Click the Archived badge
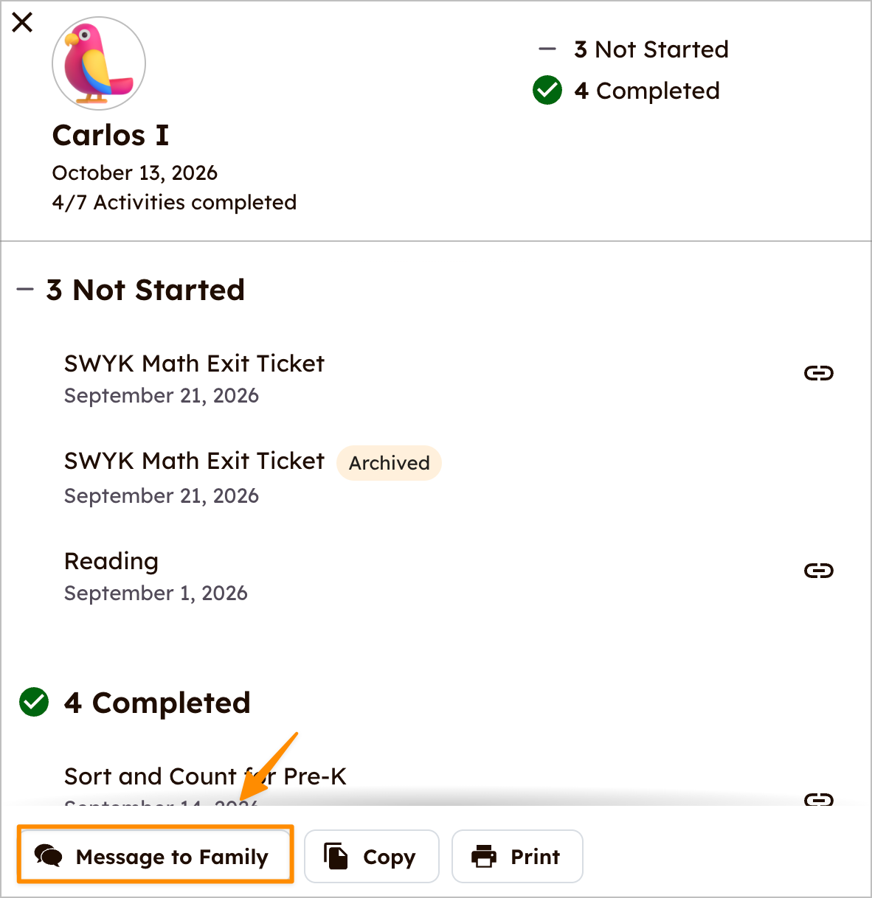 [x=389, y=463]
